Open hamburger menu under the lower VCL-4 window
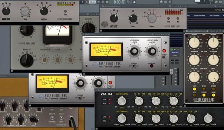224x130 pixels. [x=30, y=106]
